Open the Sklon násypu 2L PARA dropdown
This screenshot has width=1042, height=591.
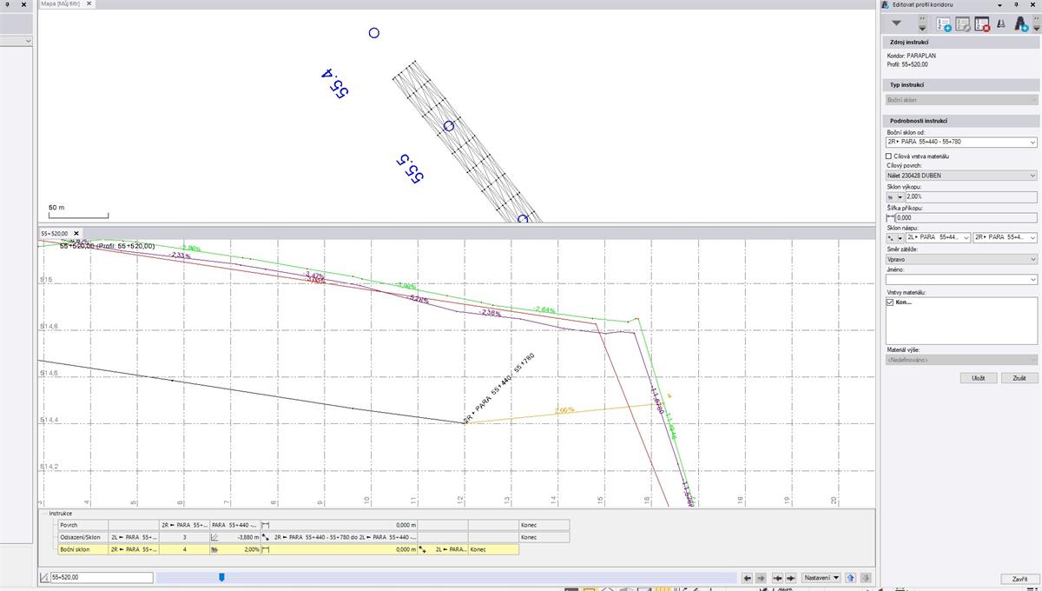[938, 236]
